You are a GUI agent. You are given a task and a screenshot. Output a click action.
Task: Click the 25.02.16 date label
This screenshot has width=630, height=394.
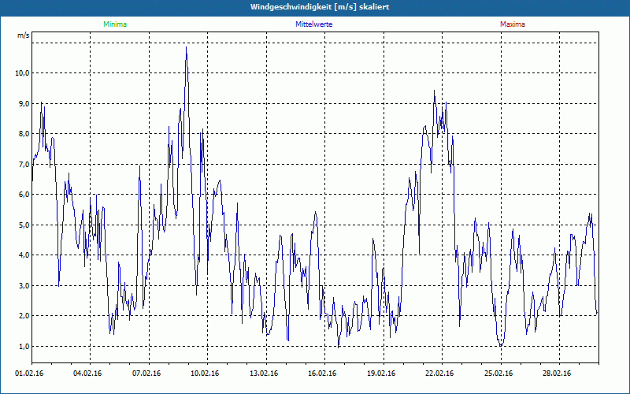click(498, 374)
